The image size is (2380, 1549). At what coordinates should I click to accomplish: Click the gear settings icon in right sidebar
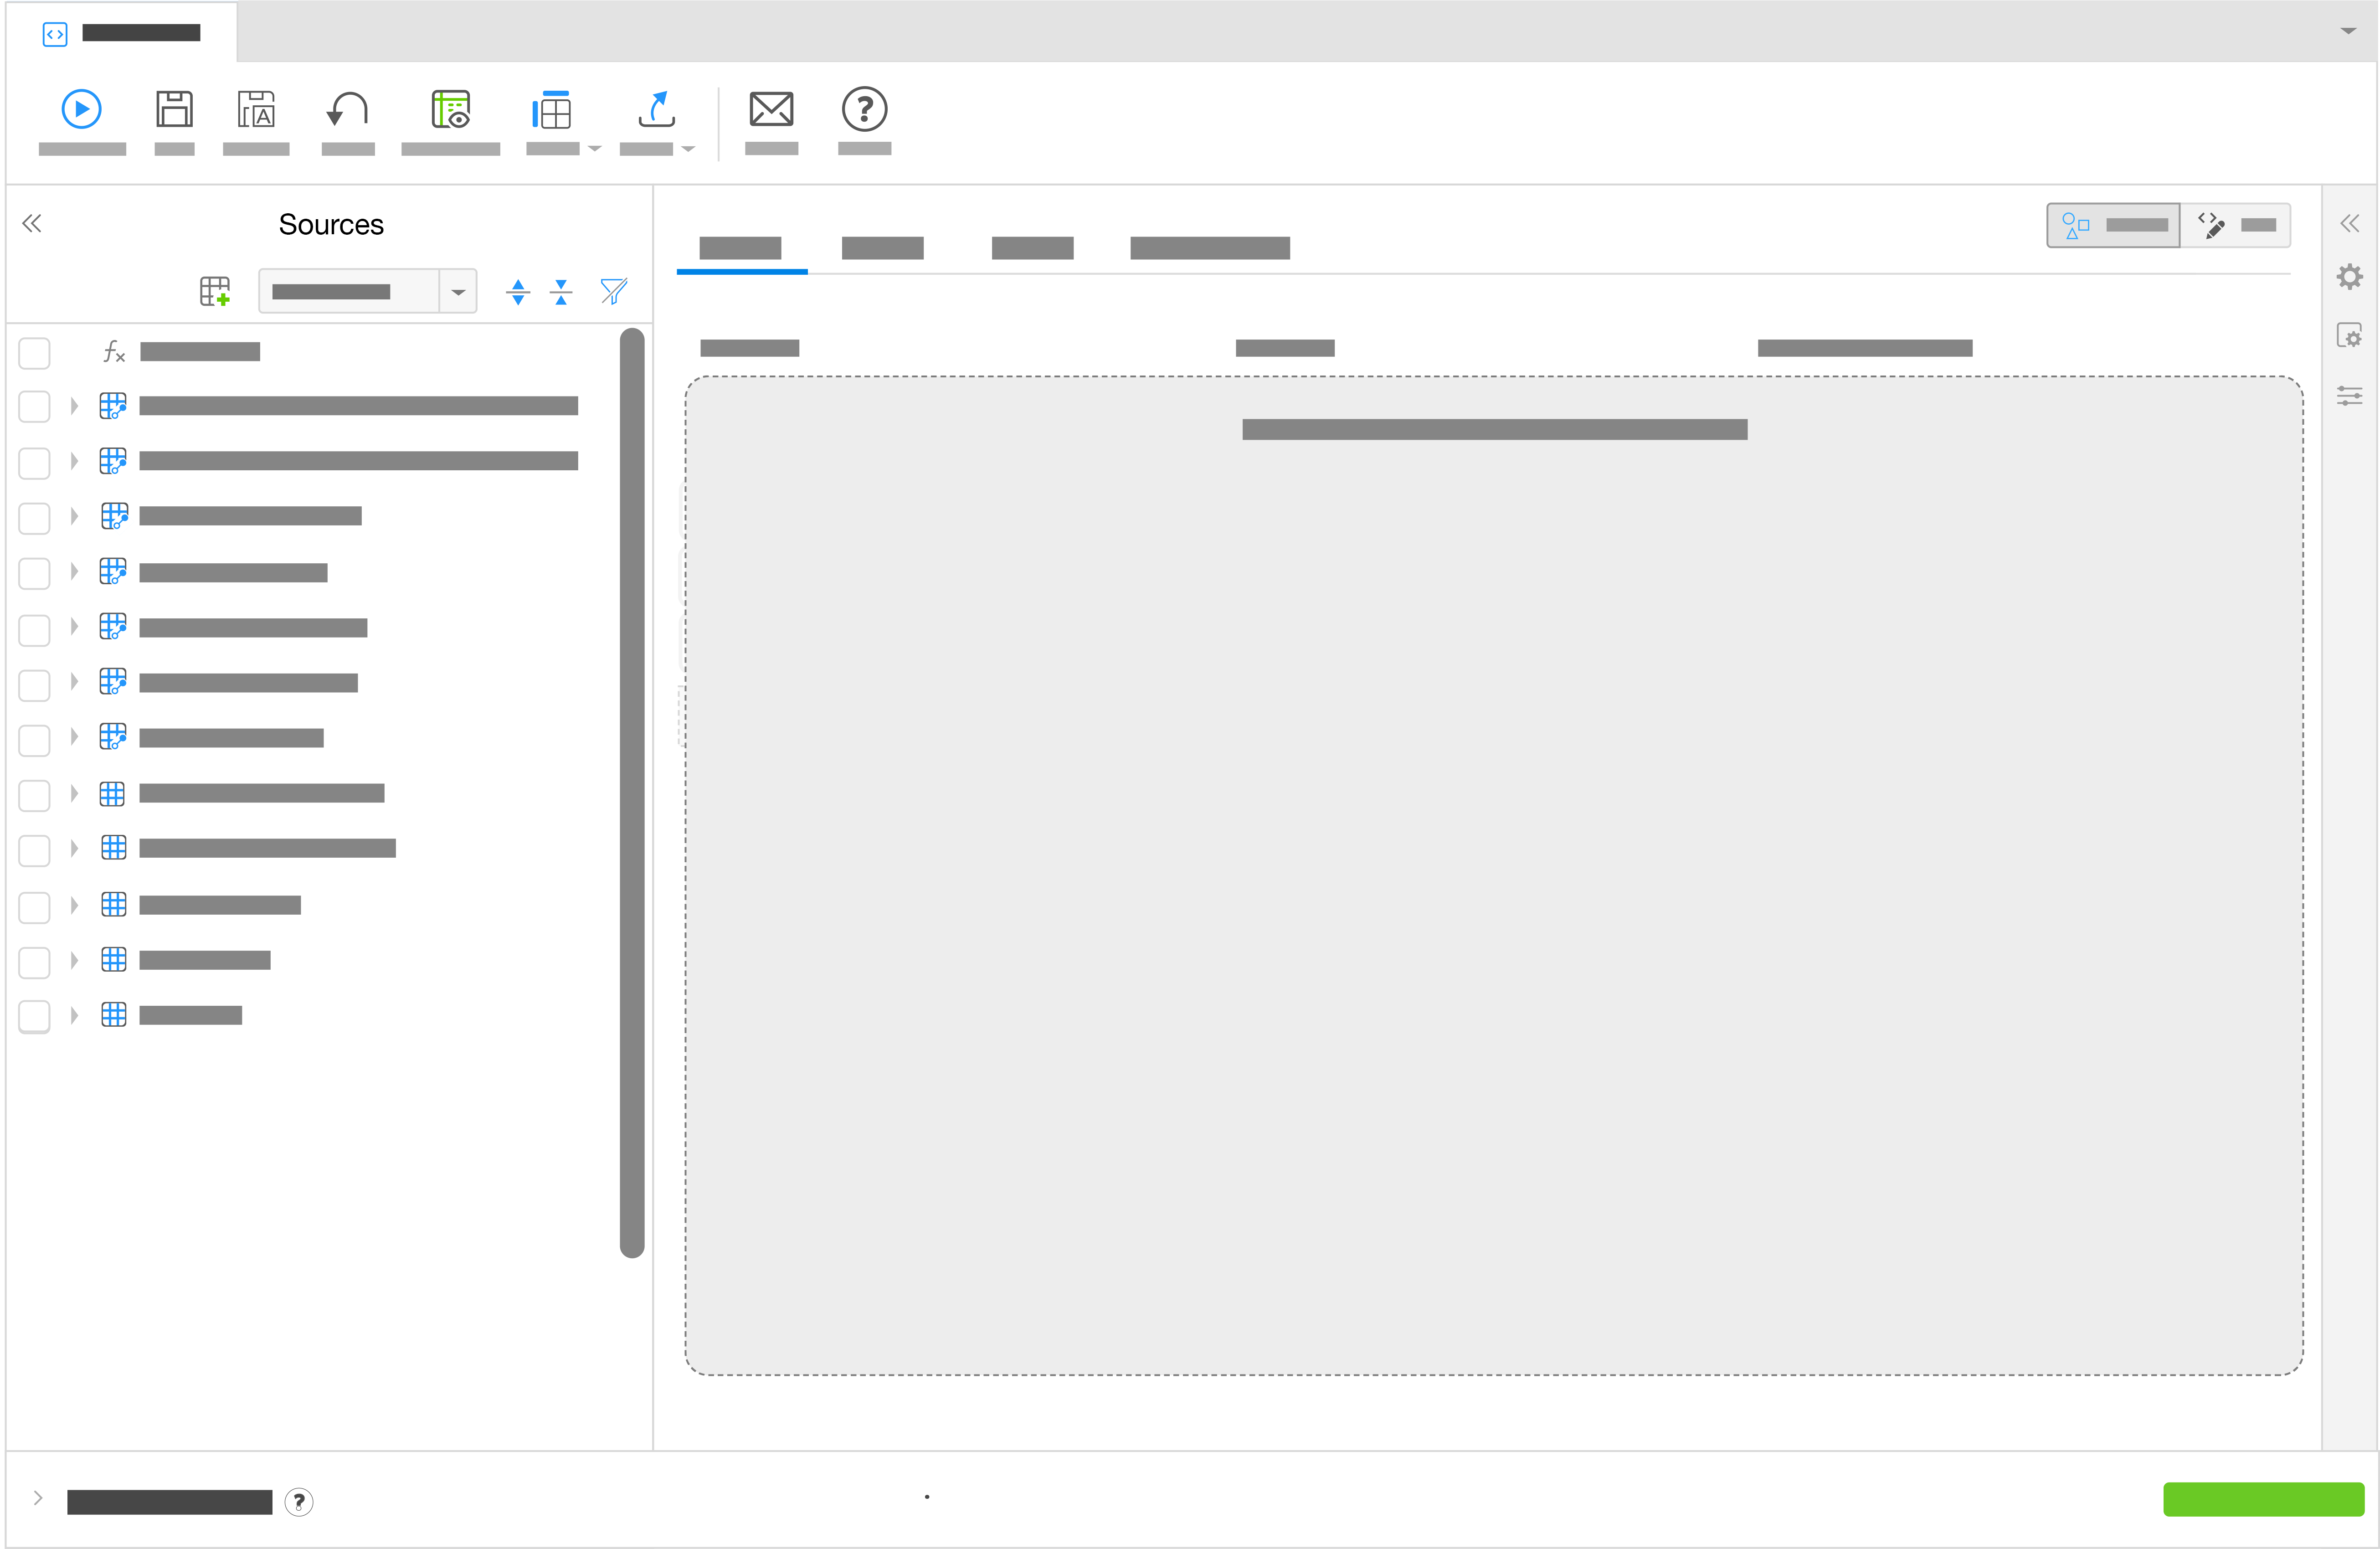(x=2349, y=277)
